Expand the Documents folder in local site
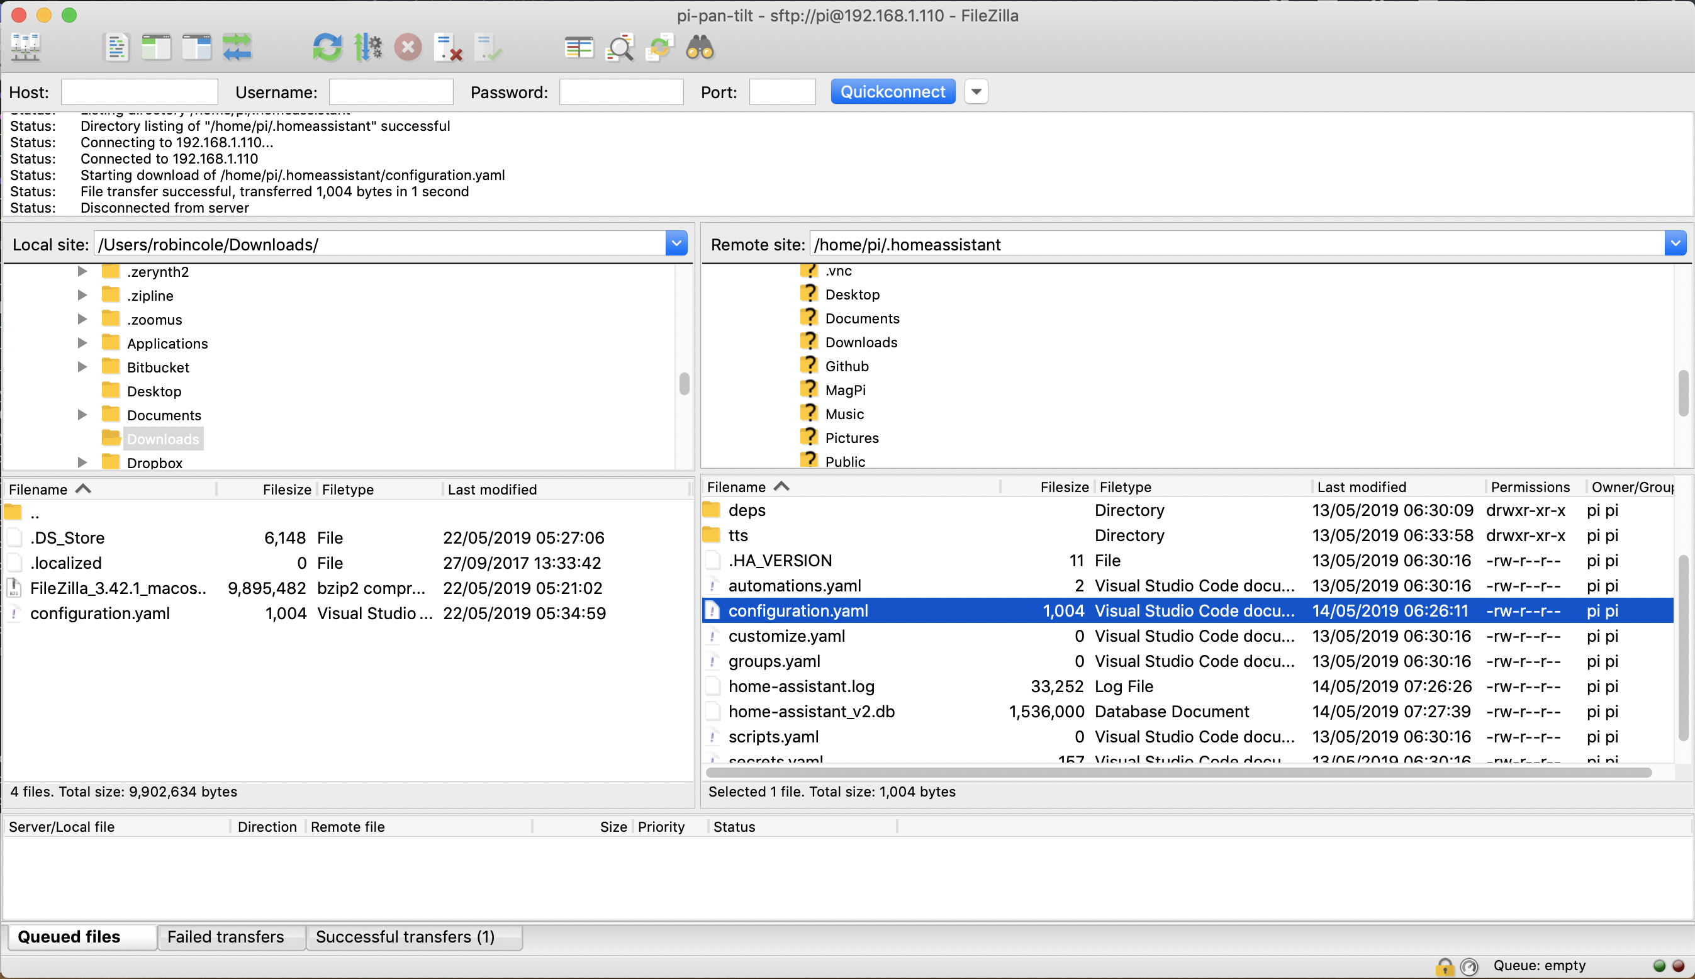 coord(82,415)
